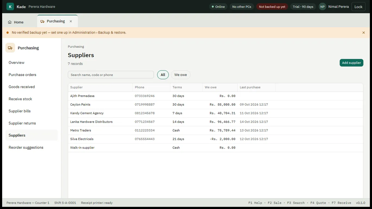The width and height of the screenshot is (372, 209).
Task: Lock the application
Action: [x=358, y=7]
